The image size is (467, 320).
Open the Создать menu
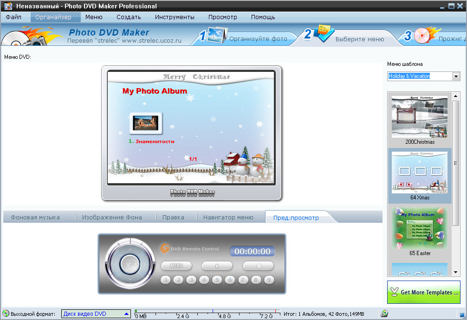pyautogui.click(x=129, y=17)
